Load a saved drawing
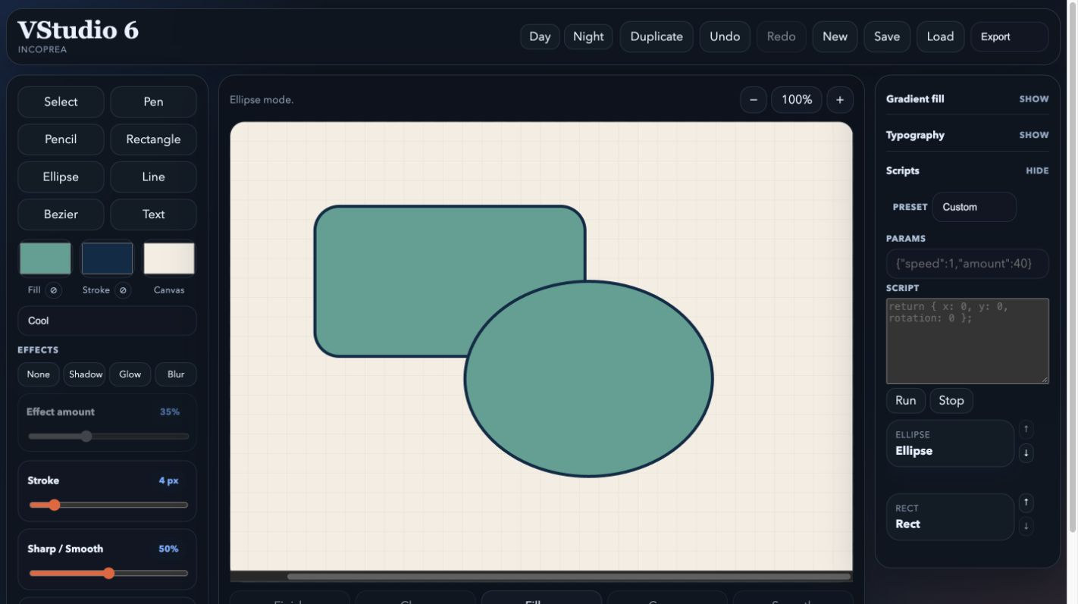This screenshot has height=604, width=1078. [940, 36]
